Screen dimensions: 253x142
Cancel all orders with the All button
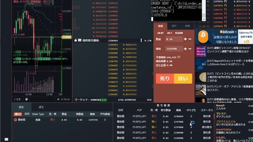18,114
